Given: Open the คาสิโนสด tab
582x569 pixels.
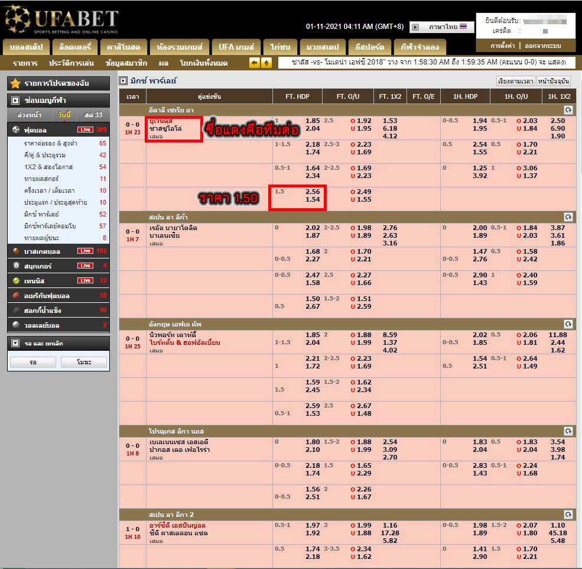Looking at the screenshot, I should pyautogui.click(x=123, y=47).
